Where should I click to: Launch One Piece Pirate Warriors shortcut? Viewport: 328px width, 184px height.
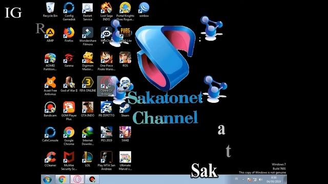click(106, 61)
